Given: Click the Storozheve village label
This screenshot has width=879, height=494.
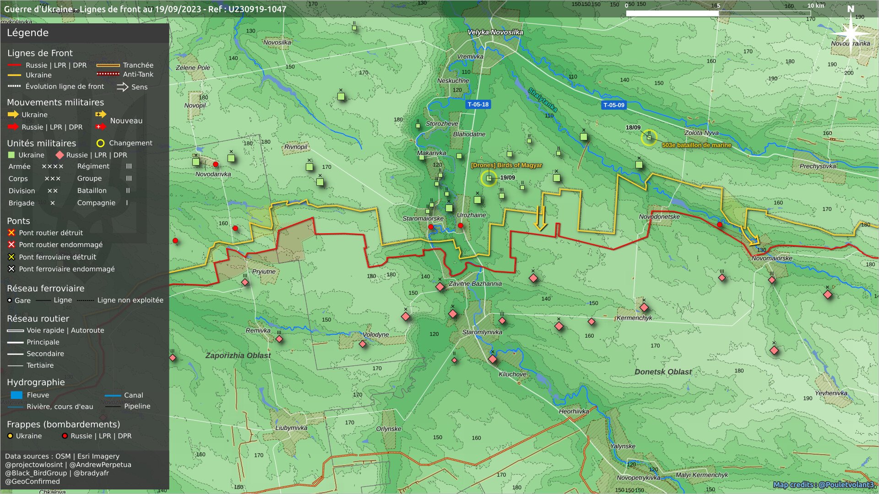Looking at the screenshot, I should pyautogui.click(x=442, y=123).
